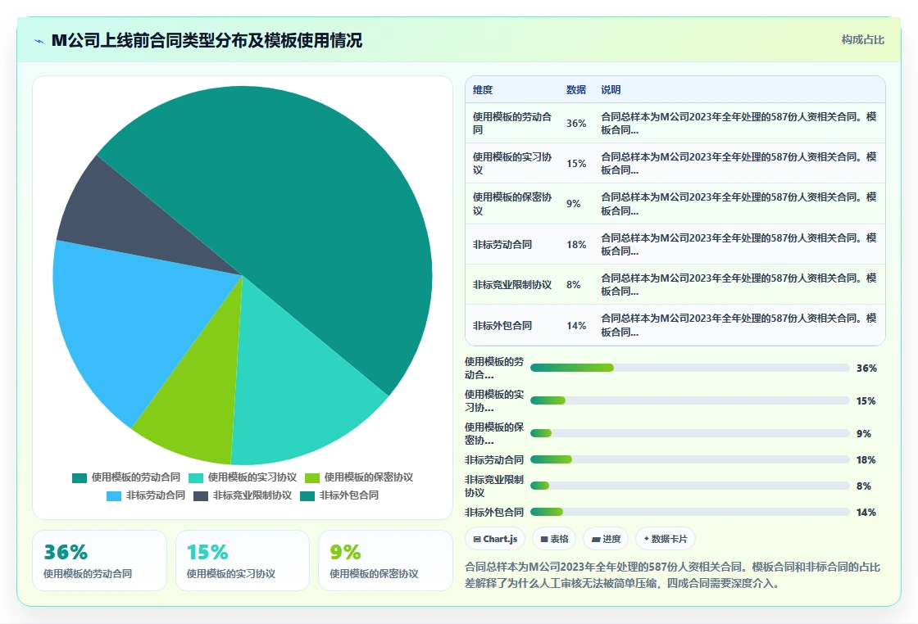Click the 14% value beside the progress bar
The width and height of the screenshot is (918, 624).
point(866,513)
